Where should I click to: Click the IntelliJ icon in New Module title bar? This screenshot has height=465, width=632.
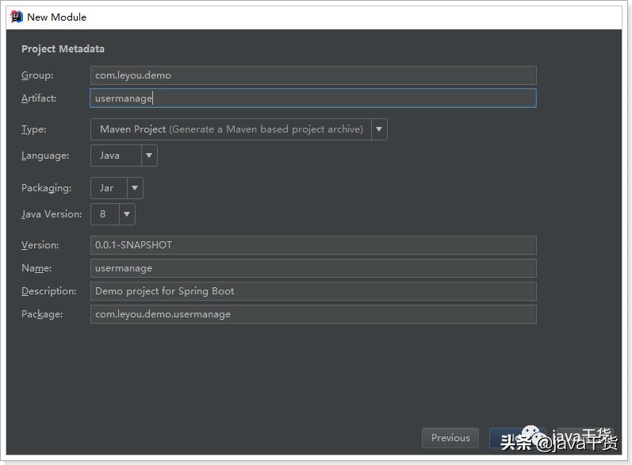[x=17, y=17]
